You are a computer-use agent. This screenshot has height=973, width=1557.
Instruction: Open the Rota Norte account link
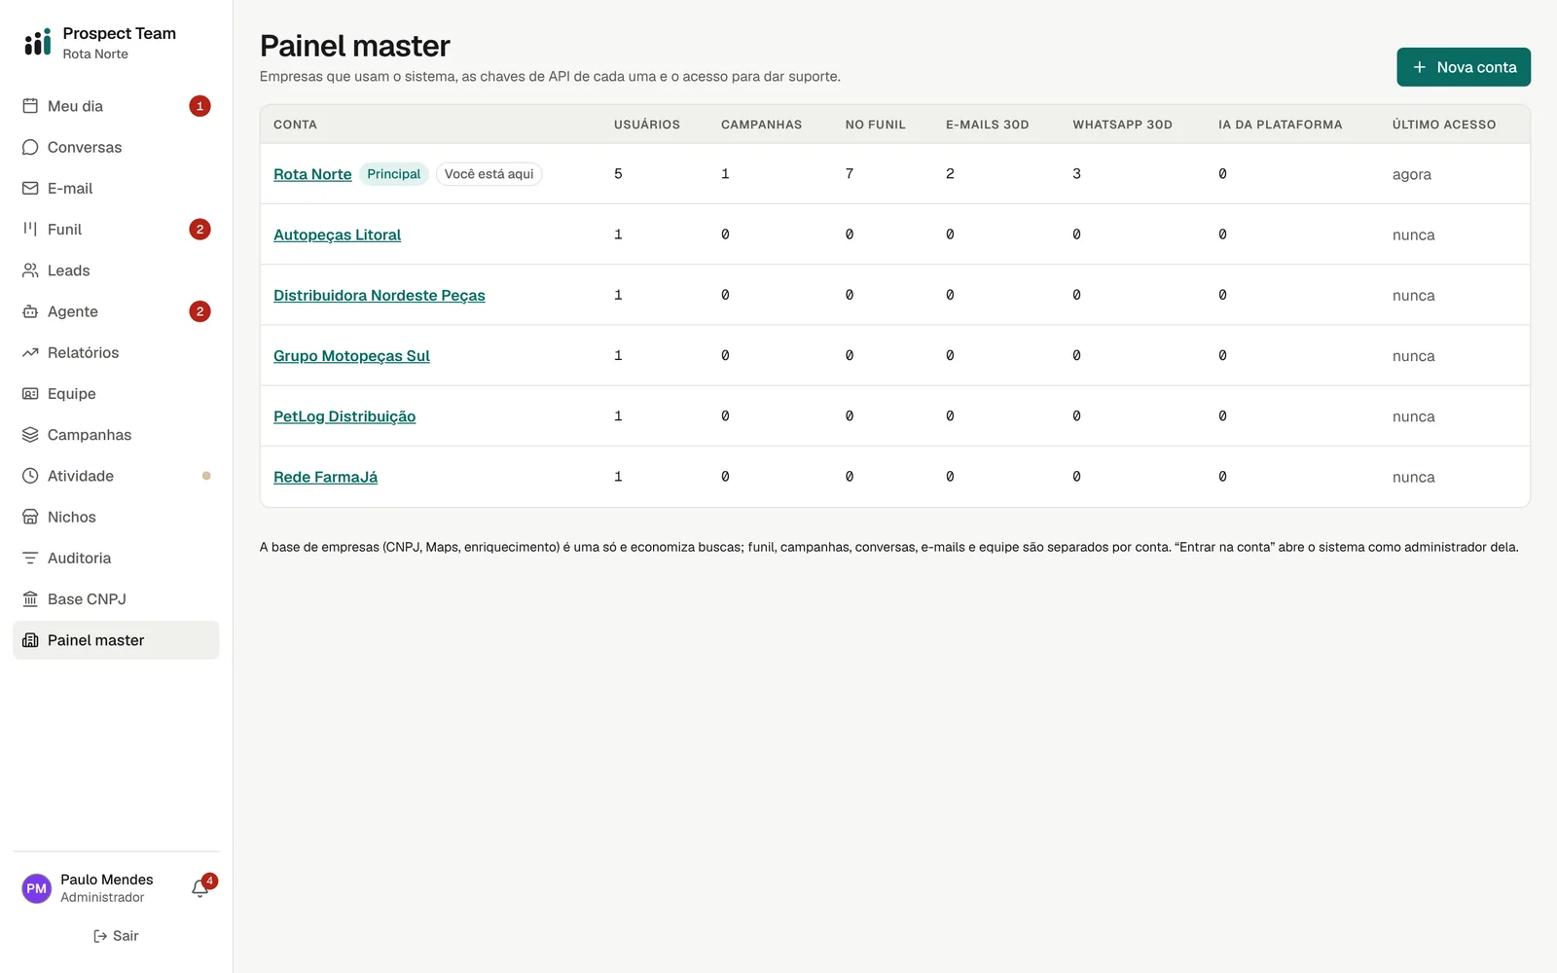[x=312, y=174]
